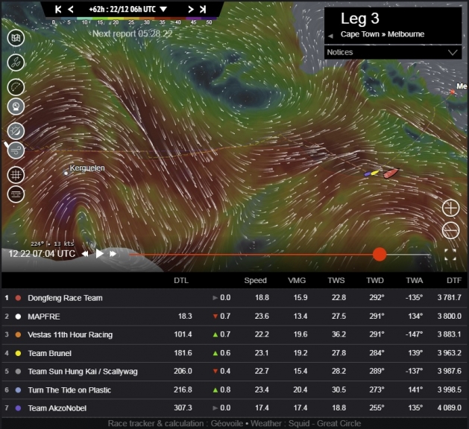
Task: Click the 12.22 07:04 UTC timestamp
Action: click(42, 254)
